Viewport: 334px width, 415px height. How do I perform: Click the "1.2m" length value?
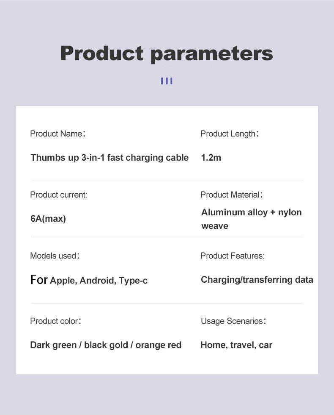(x=211, y=158)
